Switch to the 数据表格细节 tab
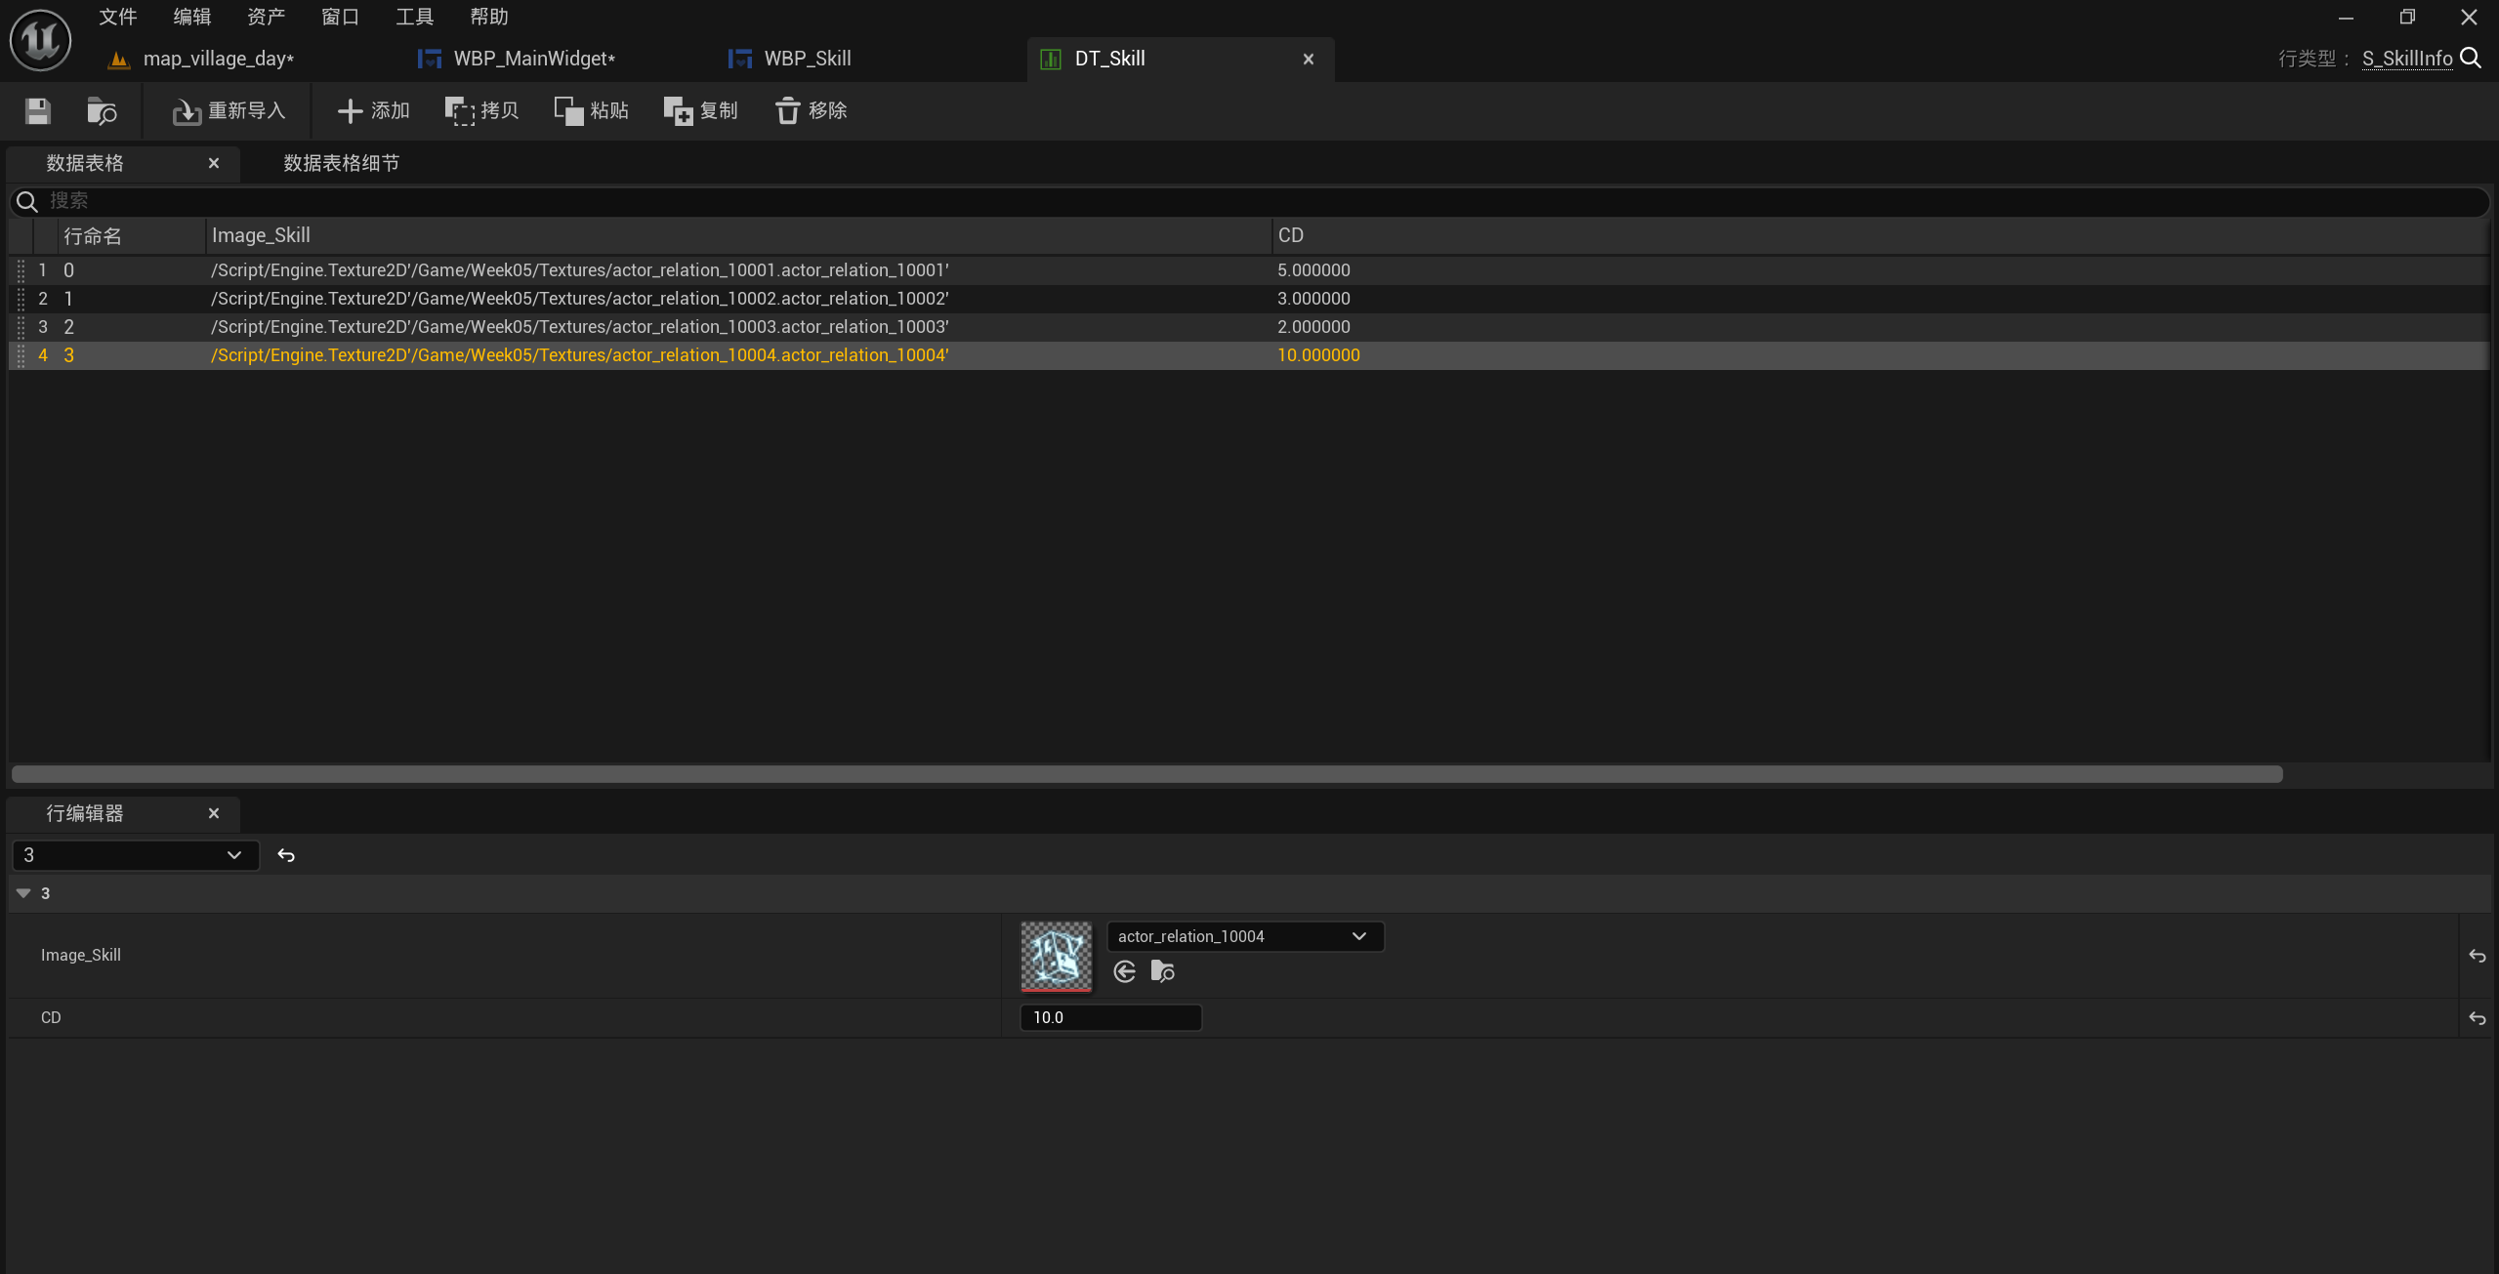The image size is (2499, 1274). (341, 163)
